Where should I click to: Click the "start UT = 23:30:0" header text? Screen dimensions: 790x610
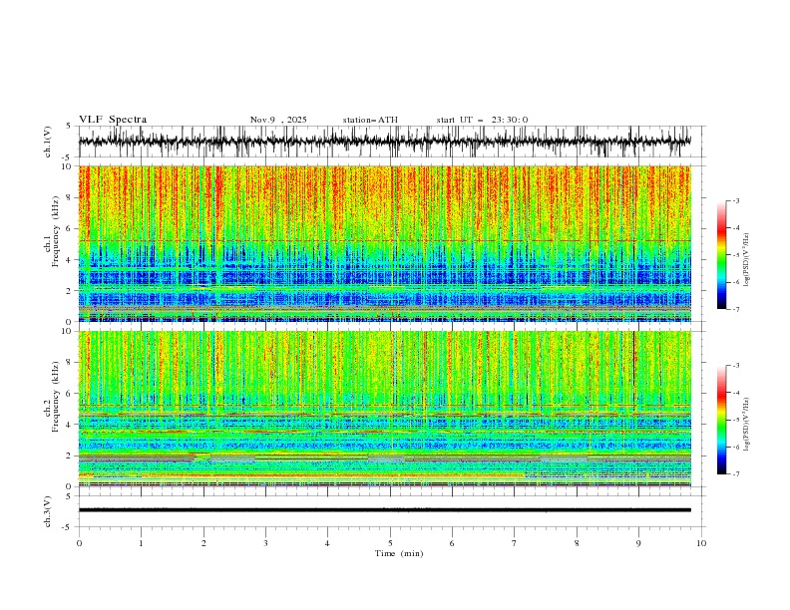482,120
